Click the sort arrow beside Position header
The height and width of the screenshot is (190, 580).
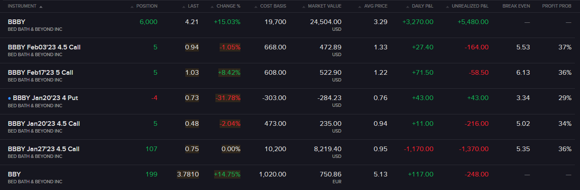click(x=132, y=7)
